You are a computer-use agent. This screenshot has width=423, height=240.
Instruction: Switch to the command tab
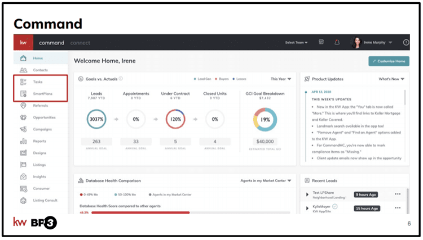51,43
